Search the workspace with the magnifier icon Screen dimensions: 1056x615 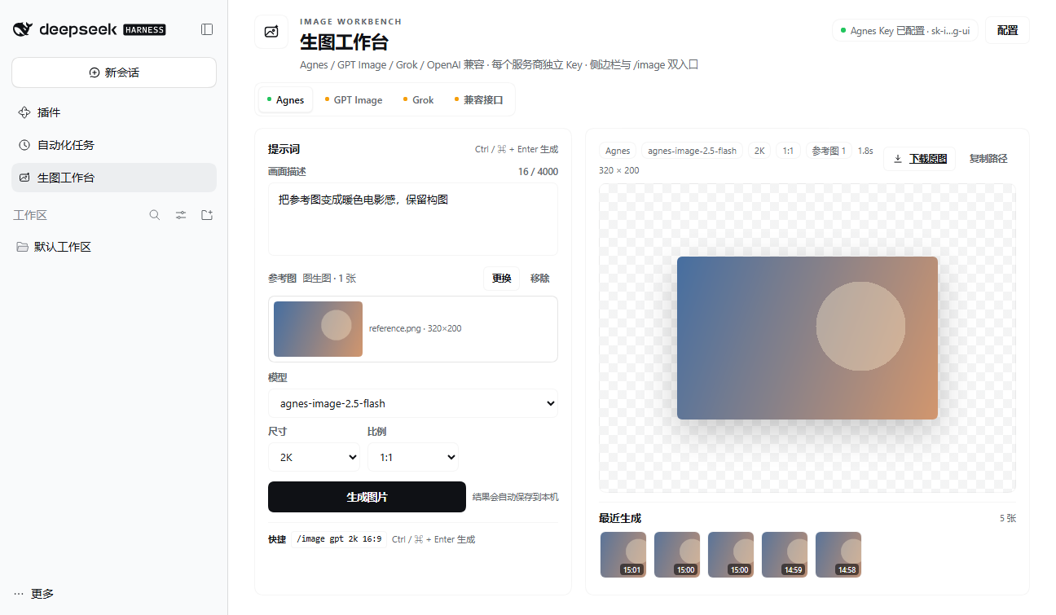155,215
